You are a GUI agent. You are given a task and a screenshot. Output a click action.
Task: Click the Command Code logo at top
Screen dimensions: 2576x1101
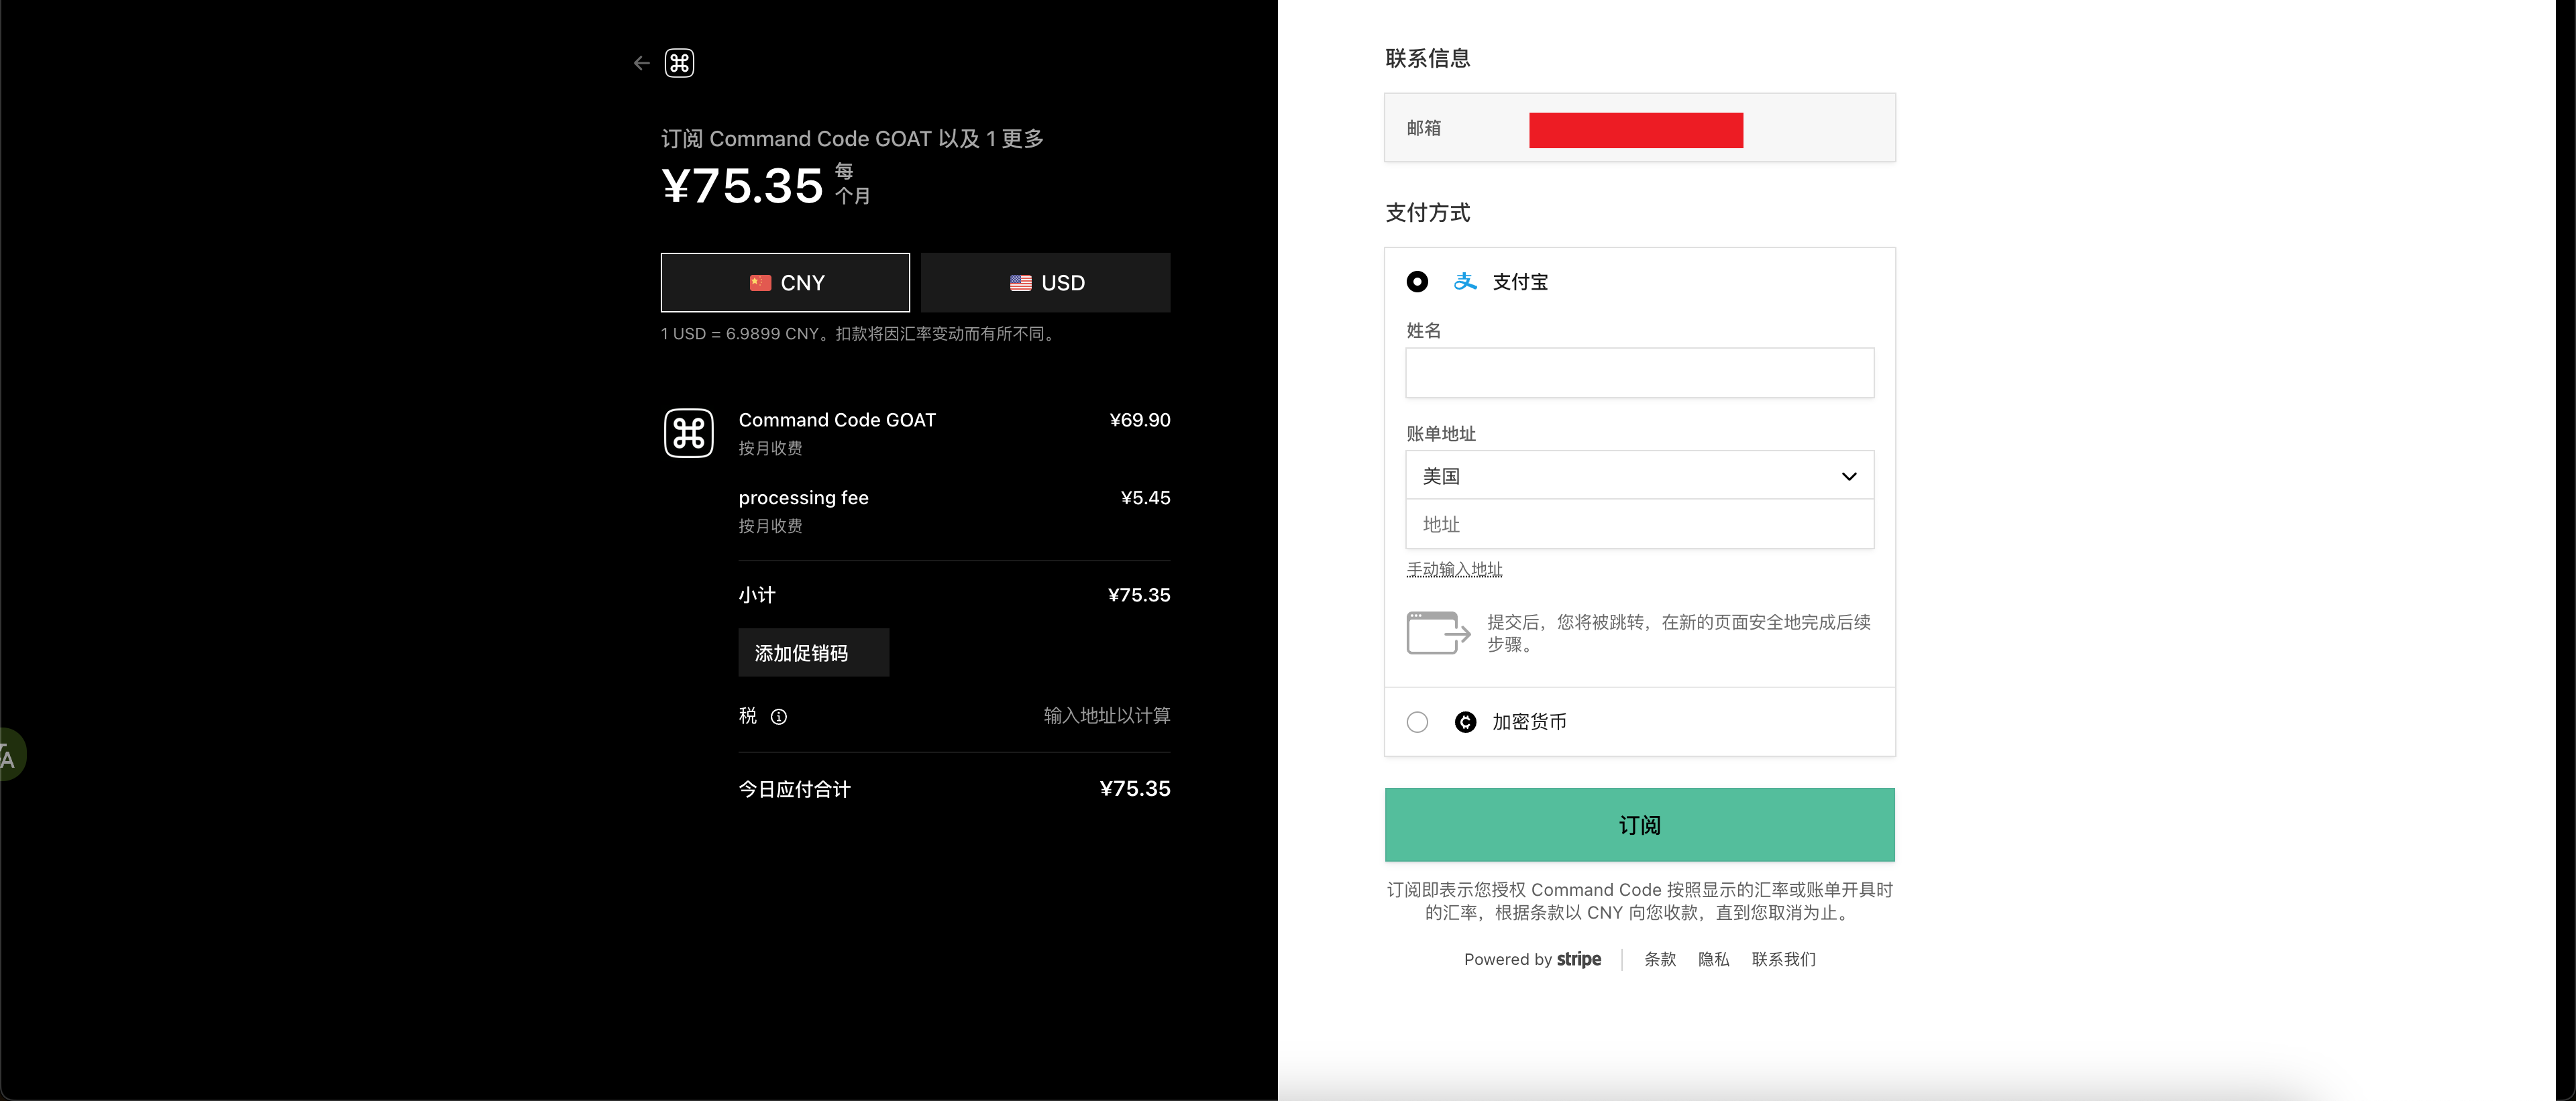tap(680, 63)
